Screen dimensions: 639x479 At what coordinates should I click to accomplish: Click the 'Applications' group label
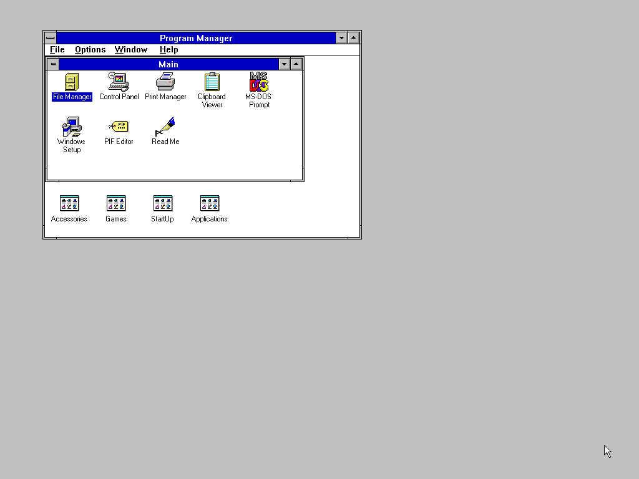tap(210, 219)
